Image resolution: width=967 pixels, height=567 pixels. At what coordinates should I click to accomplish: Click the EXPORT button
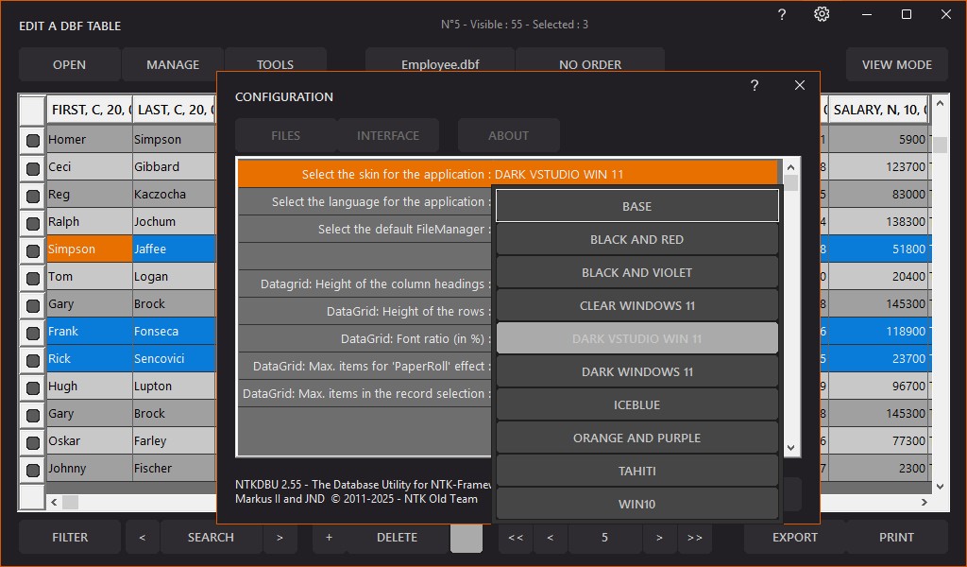(795, 538)
